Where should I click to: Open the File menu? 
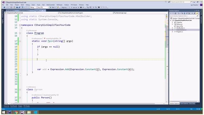[x=3, y=5]
